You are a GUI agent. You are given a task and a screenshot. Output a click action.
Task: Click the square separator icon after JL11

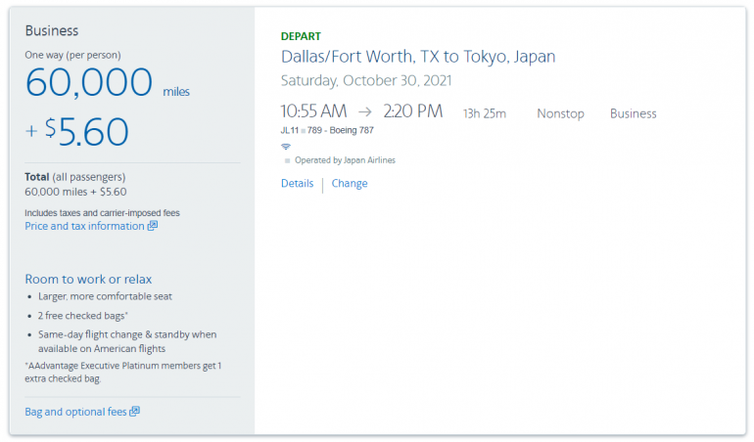click(306, 130)
